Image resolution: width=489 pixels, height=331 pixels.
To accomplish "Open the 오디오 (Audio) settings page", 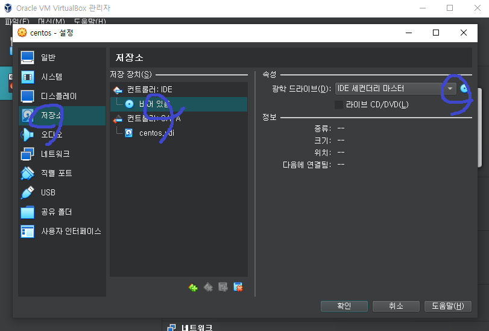I will [x=62, y=135].
